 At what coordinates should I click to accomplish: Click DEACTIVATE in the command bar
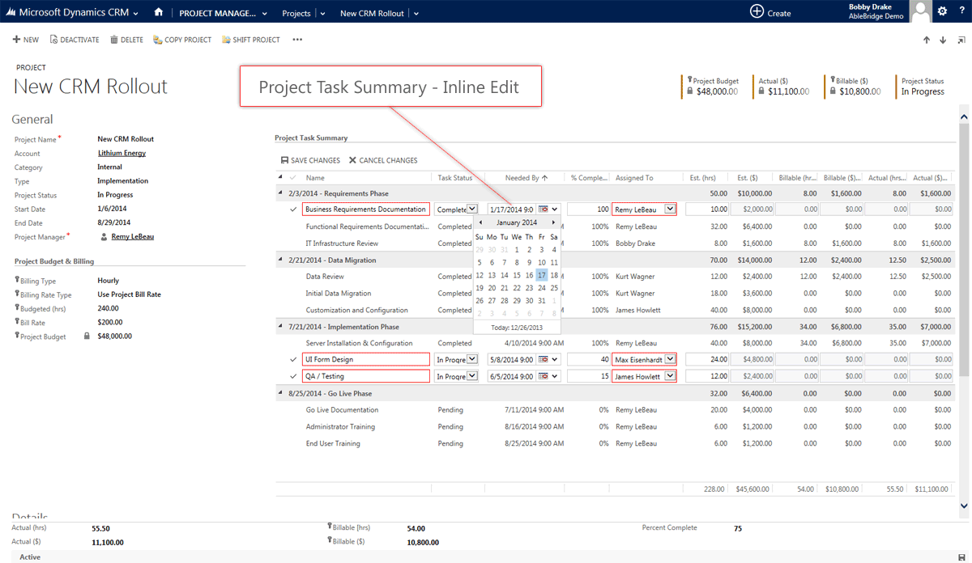coord(75,40)
